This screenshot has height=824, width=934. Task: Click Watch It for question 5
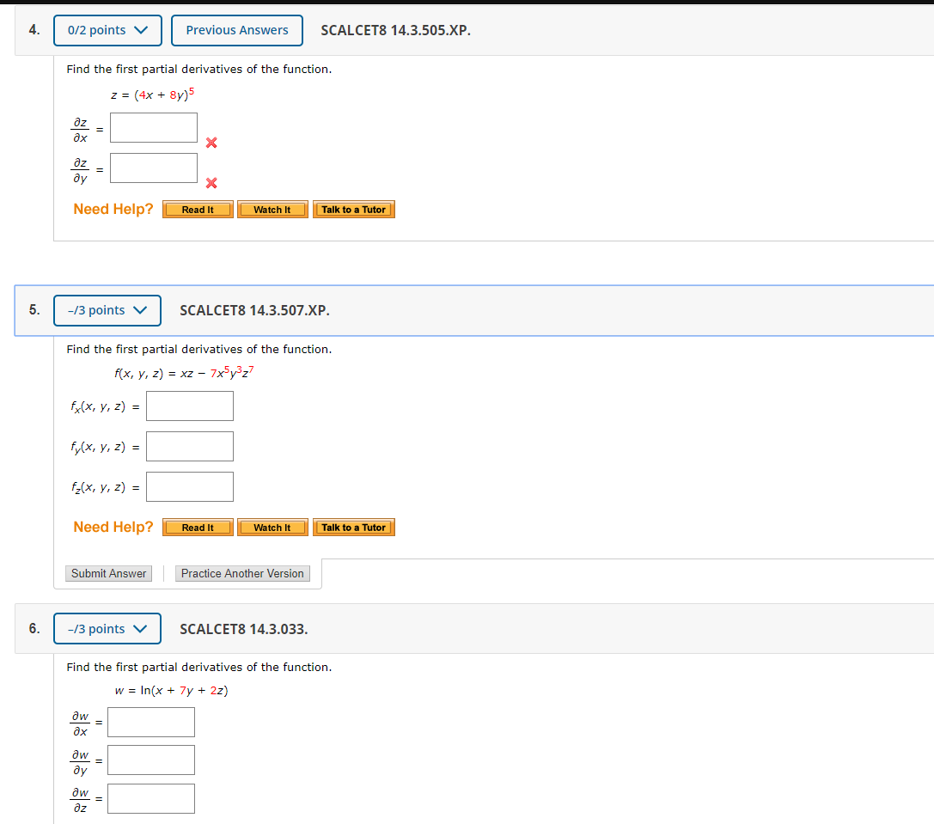[272, 527]
